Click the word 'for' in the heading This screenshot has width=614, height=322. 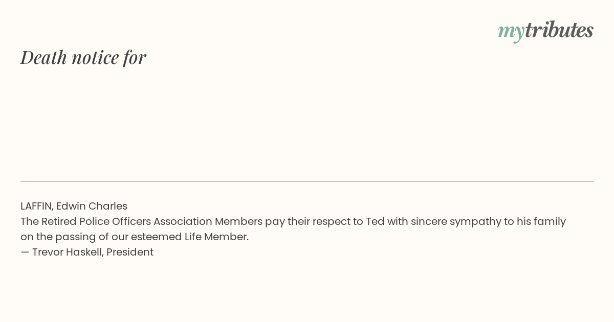[135, 57]
